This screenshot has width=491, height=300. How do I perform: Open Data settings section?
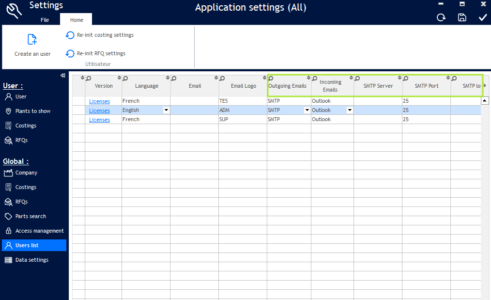31,260
